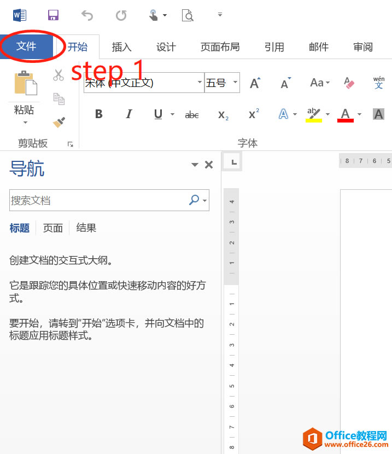Viewport: 392px width, 454px height.
Task: Switch to the 开始 (Home) tab
Action: pos(77,47)
